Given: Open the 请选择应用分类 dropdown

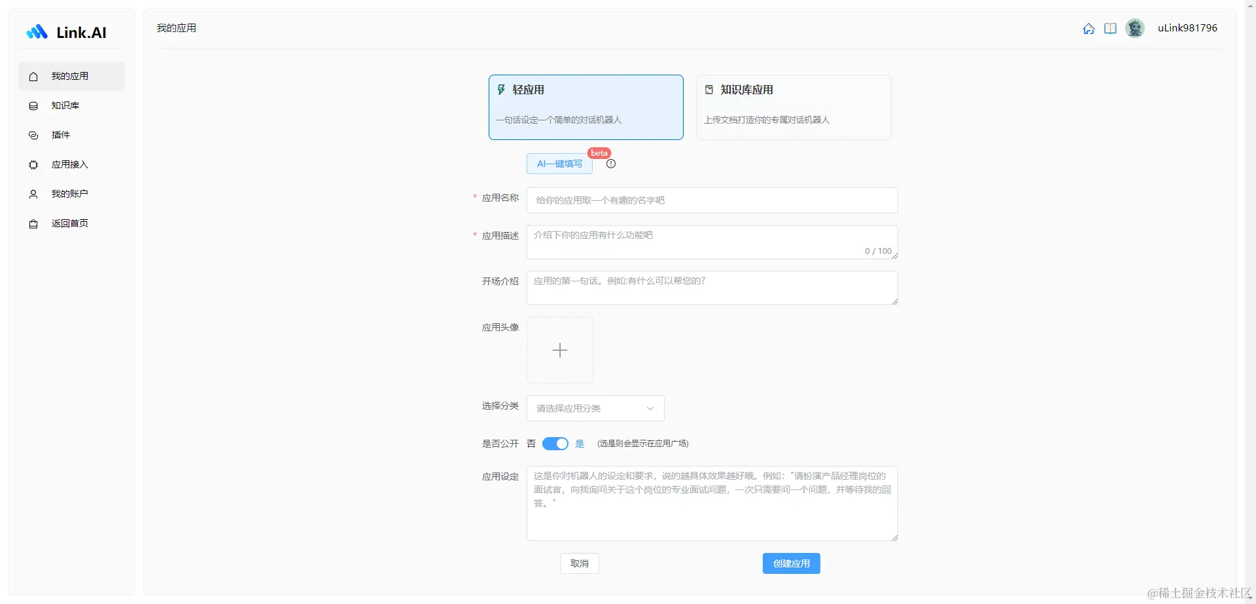Looking at the screenshot, I should [594, 408].
